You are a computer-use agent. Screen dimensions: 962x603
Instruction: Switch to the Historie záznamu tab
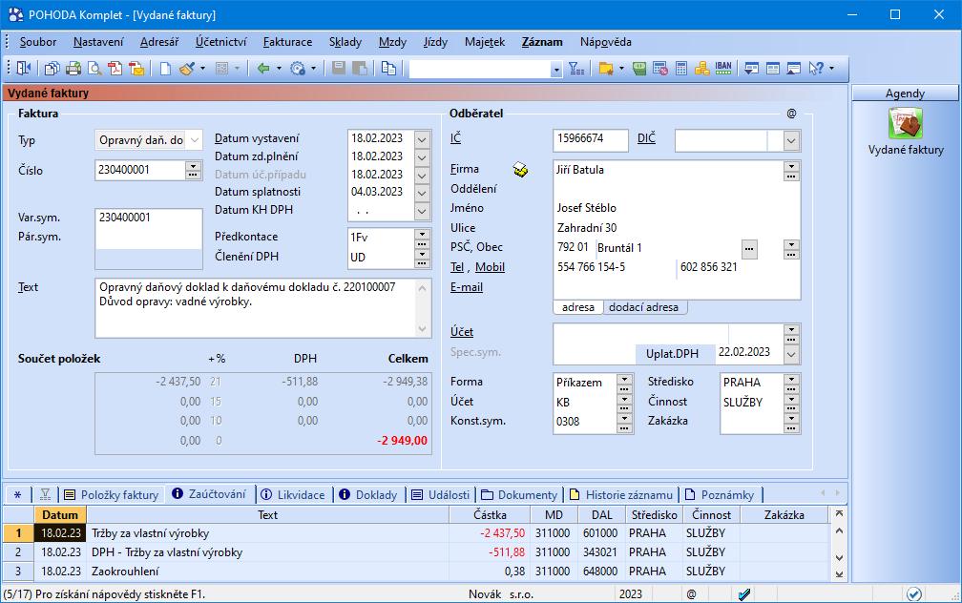point(621,494)
